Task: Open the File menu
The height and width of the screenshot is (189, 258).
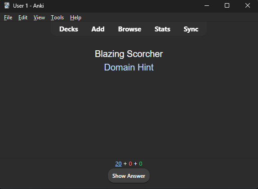Action: [8, 18]
